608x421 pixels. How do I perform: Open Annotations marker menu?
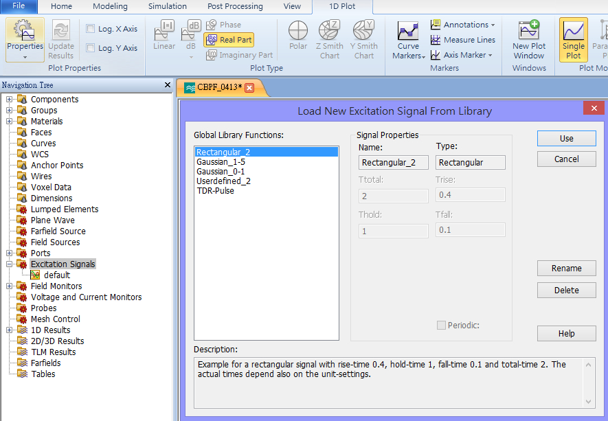tap(462, 25)
